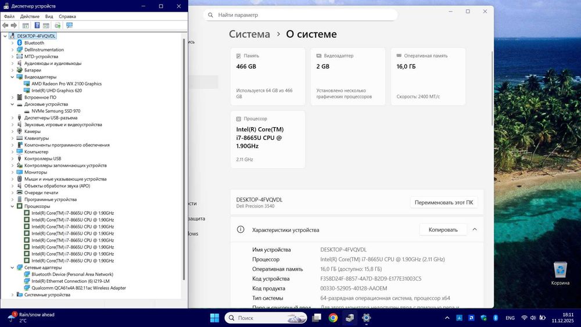Click the Мыши и иные указывающие устройства icon
581x327 pixels.
click(20, 179)
